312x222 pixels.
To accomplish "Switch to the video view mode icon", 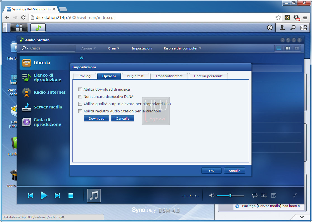I will [x=296, y=48].
